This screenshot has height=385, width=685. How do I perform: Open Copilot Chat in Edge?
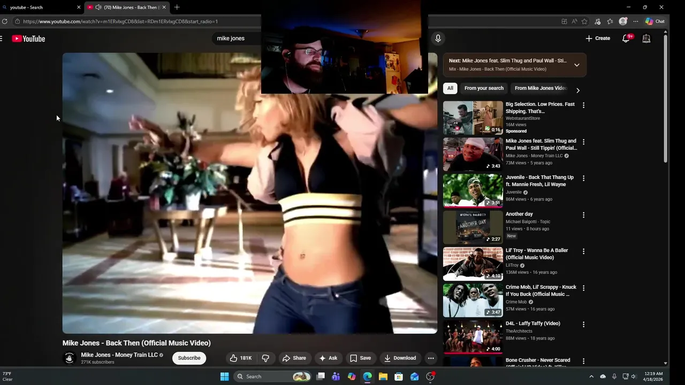(x=654, y=21)
